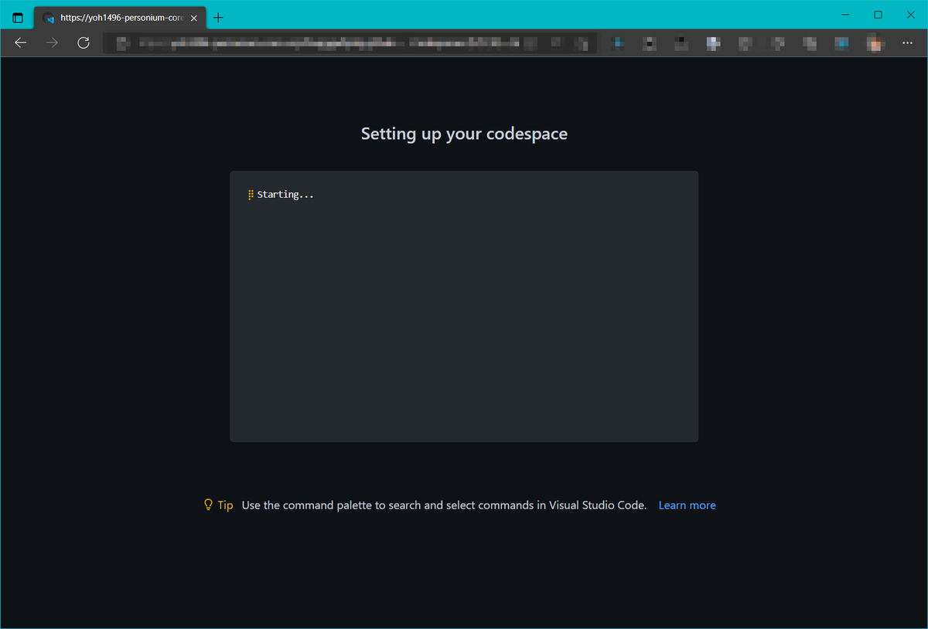This screenshot has height=629, width=928.
Task: Reload the page with Refresh icon
Action: (x=84, y=42)
